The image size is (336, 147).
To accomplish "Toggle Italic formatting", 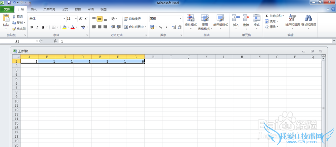I will (x=37, y=27).
